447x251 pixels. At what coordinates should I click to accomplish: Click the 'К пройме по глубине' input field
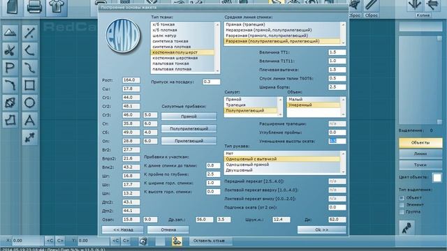(213, 174)
